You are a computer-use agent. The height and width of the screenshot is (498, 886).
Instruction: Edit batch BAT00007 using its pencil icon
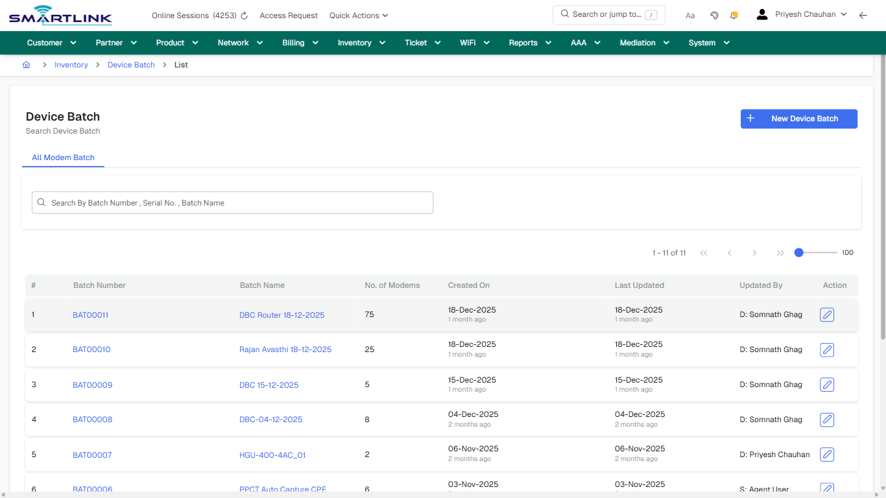click(x=826, y=455)
